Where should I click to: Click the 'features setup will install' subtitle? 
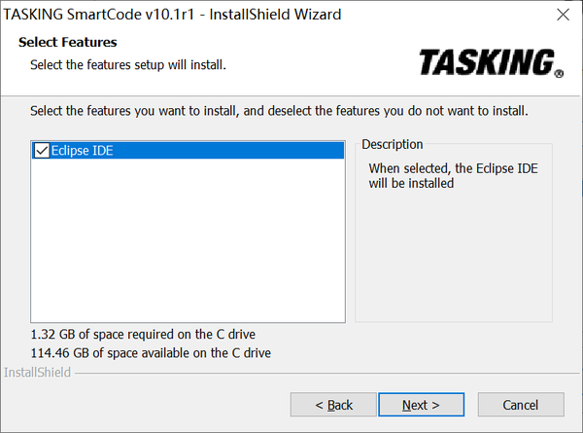(x=127, y=65)
